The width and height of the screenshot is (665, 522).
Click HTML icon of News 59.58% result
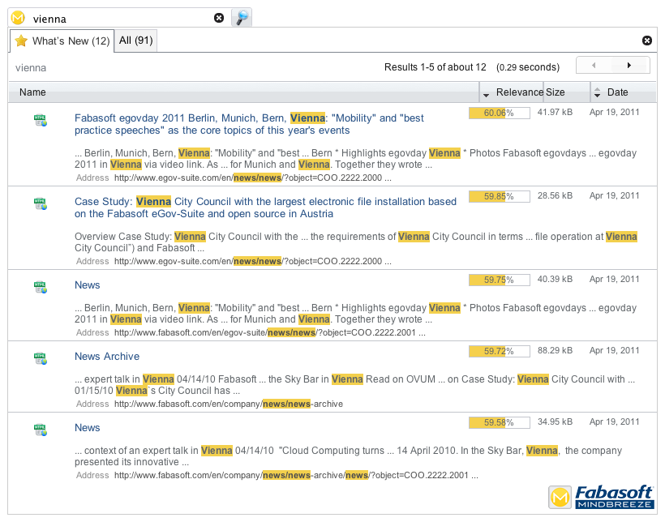[x=41, y=430]
